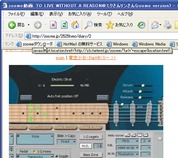Expand the forward history dropdown arrow
This screenshot has height=158, width=178.
point(45,25)
